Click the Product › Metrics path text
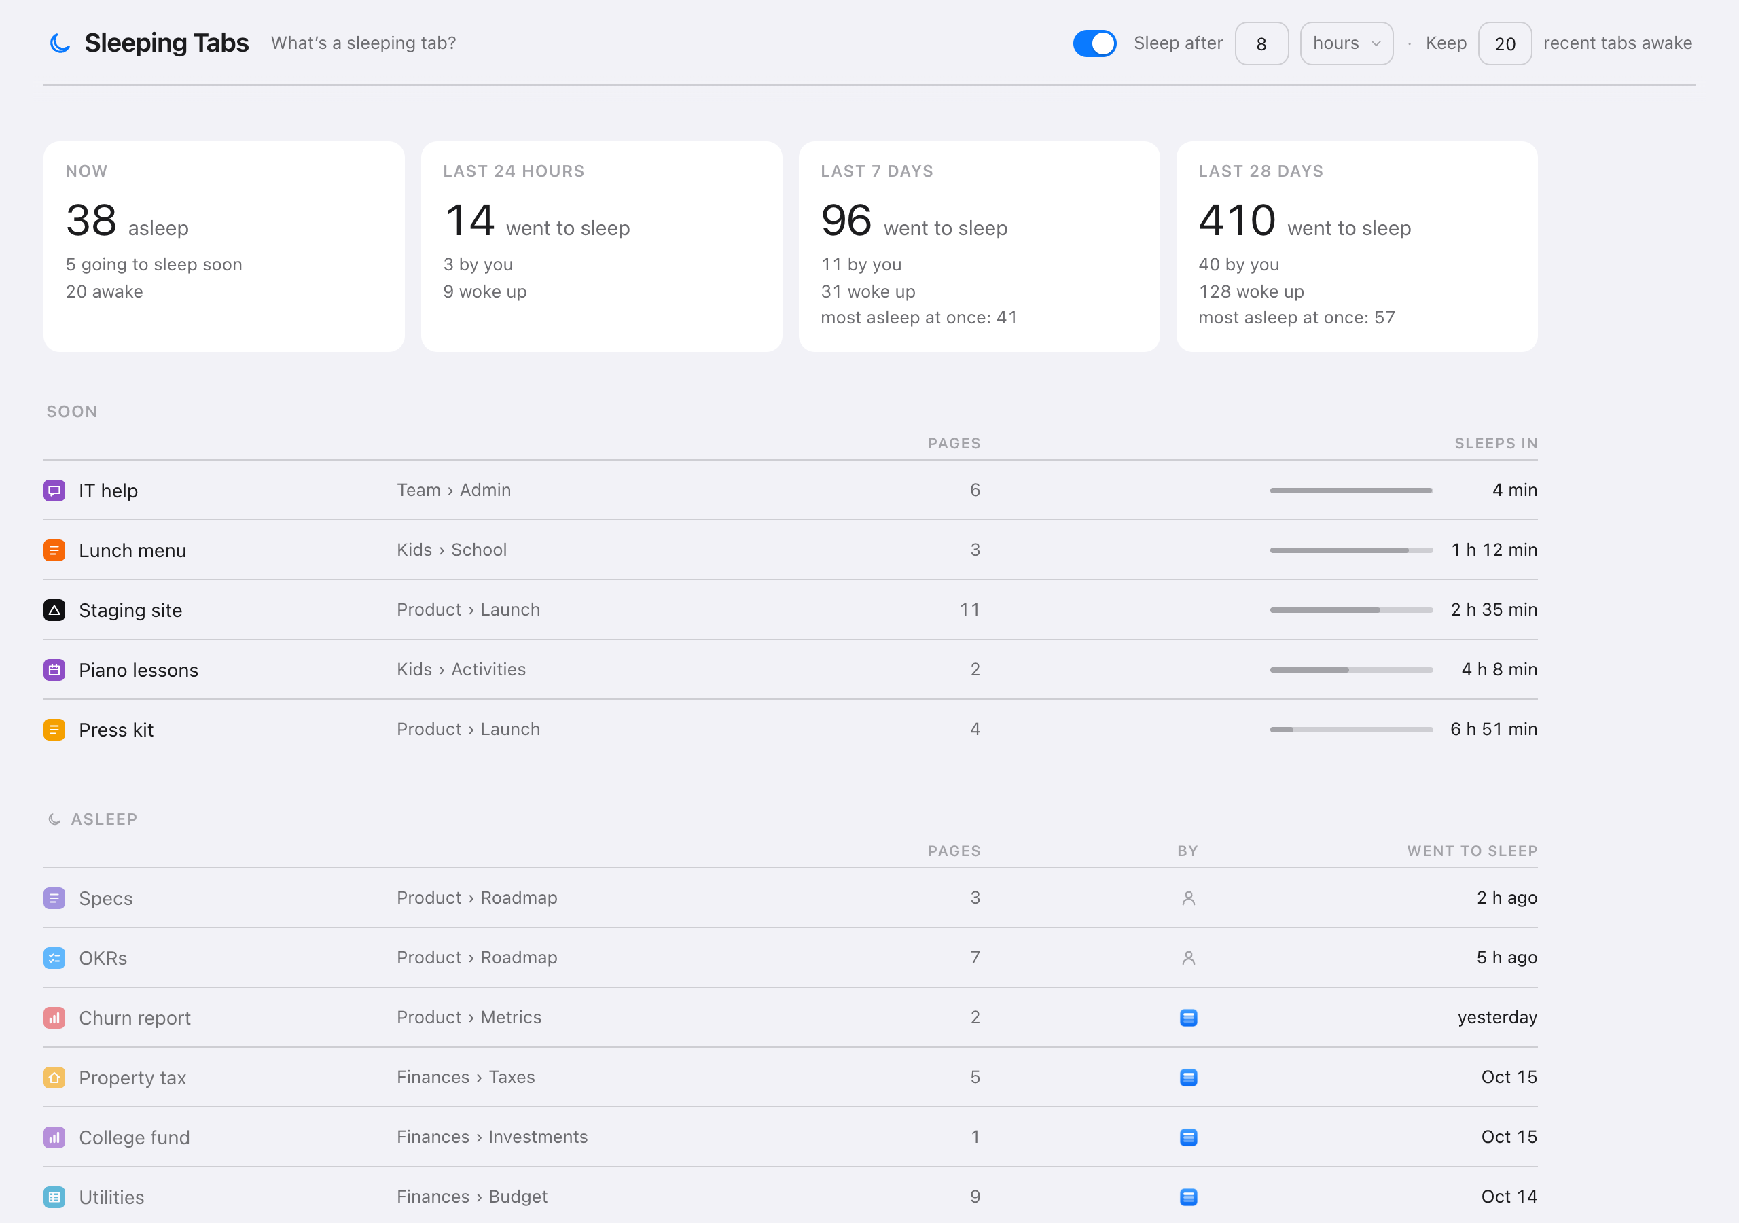Image resolution: width=1739 pixels, height=1223 pixels. pyautogui.click(x=469, y=1018)
